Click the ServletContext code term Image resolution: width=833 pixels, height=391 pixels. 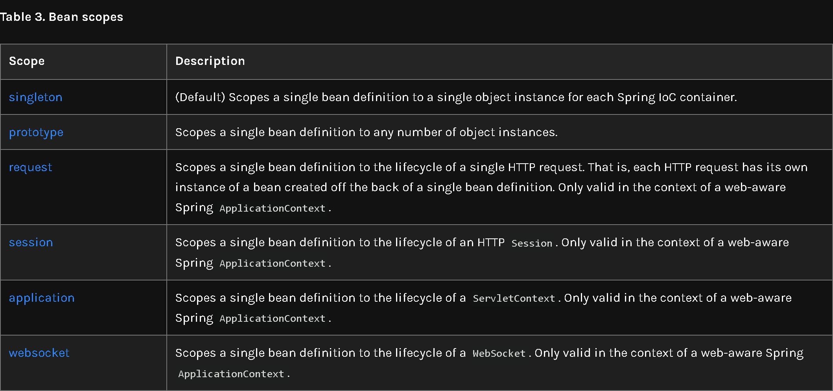(x=514, y=299)
